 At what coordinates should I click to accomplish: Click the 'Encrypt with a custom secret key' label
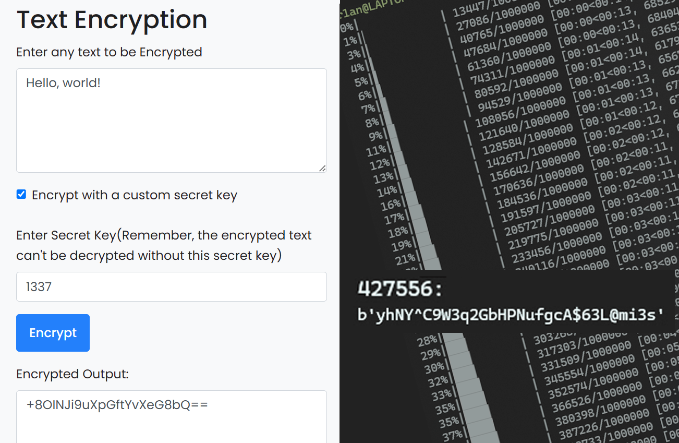pyautogui.click(x=135, y=195)
